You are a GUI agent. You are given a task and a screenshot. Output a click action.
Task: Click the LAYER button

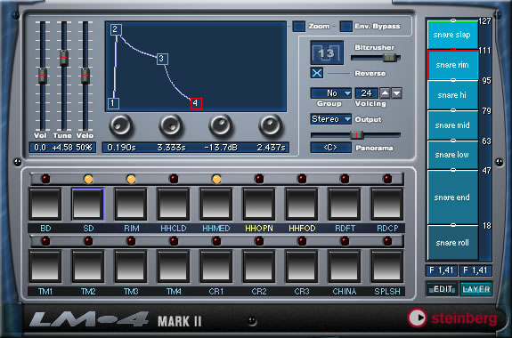click(x=476, y=289)
